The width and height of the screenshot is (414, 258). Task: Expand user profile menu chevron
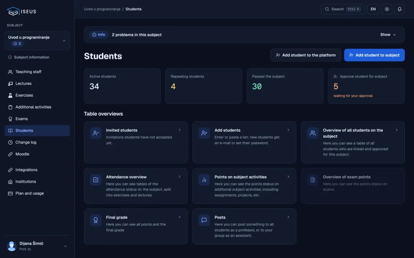pos(66,246)
